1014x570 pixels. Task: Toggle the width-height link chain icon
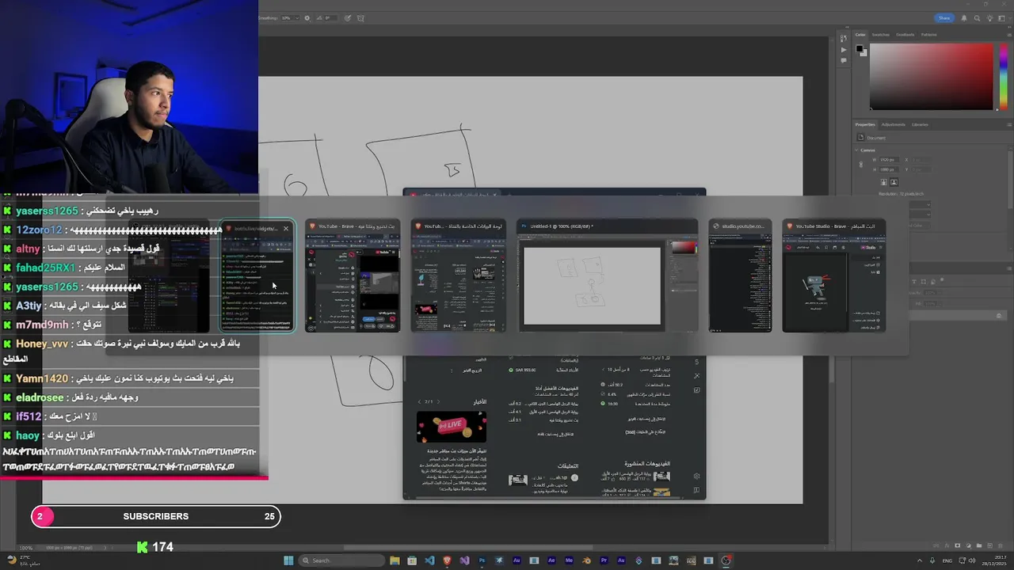pyautogui.click(x=861, y=165)
